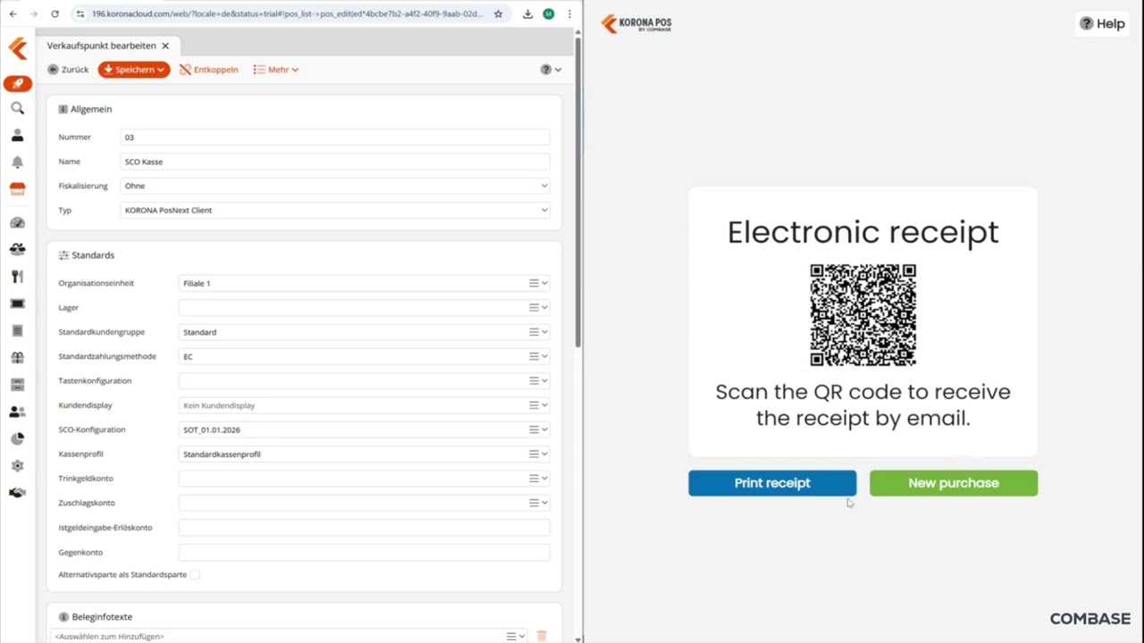Open the browser downloads icon
Viewport: 1144px width, 643px height.
click(x=527, y=14)
